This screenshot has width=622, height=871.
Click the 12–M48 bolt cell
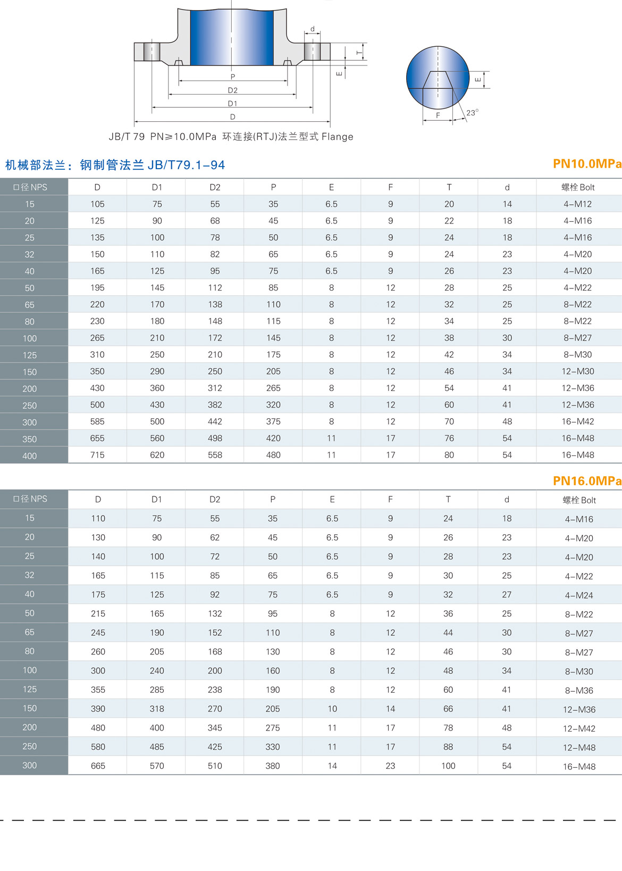[579, 748]
